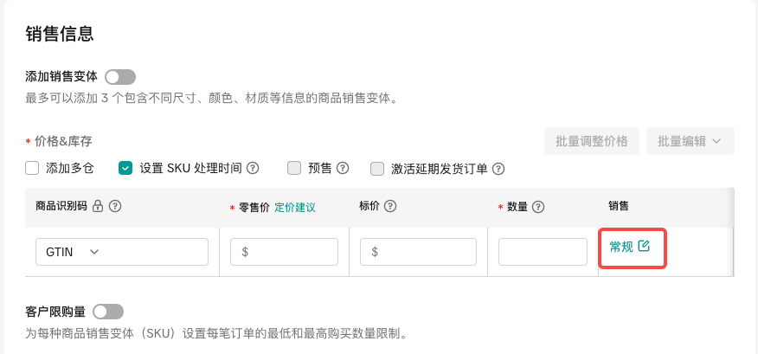This screenshot has height=354, width=758.
Task: Check the 添加多仓 checkbox
Action: click(32, 168)
